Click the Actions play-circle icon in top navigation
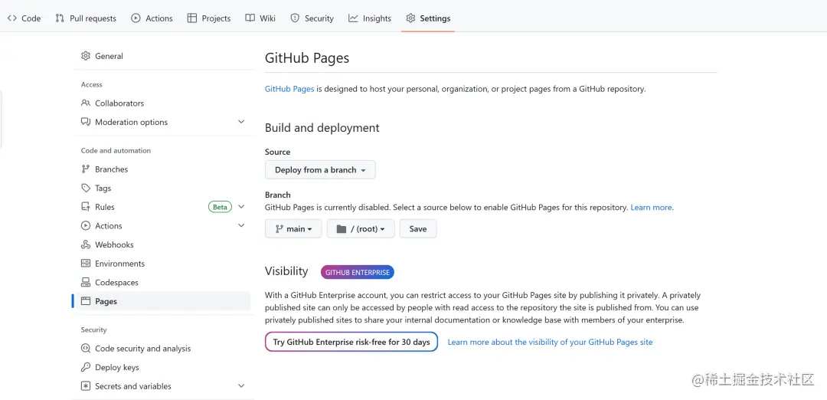 click(x=136, y=18)
